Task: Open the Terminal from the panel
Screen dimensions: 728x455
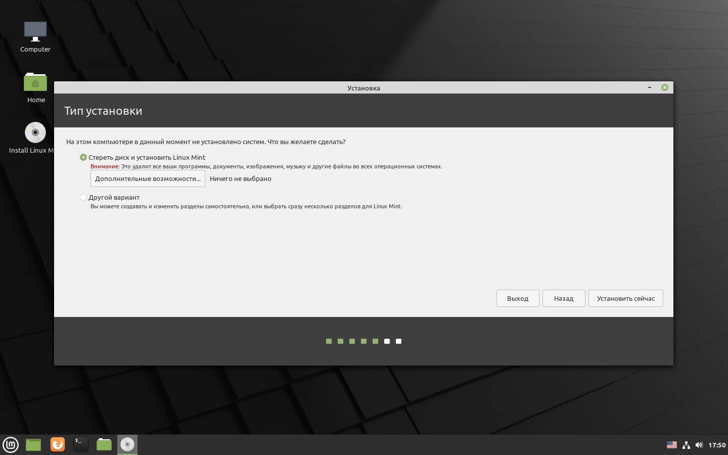Action: tap(81, 445)
